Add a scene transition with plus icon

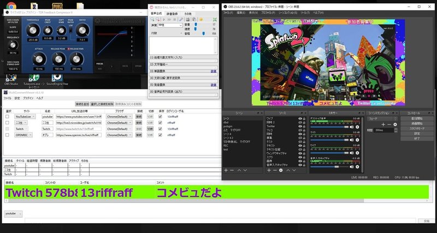click(383, 124)
